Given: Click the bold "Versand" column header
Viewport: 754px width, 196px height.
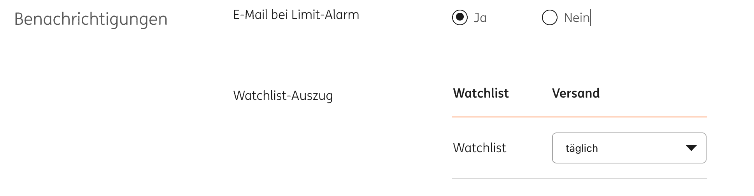Looking at the screenshot, I should click(575, 93).
